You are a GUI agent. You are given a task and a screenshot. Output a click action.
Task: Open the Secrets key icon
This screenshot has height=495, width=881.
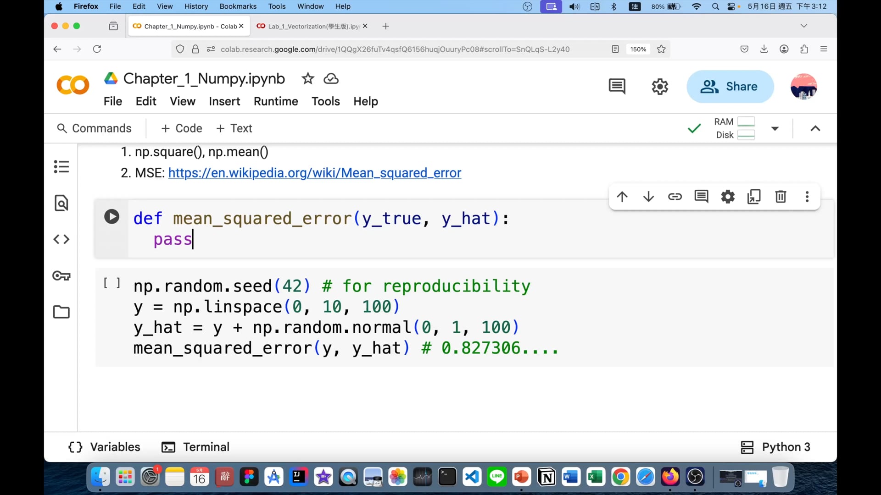[x=61, y=276]
